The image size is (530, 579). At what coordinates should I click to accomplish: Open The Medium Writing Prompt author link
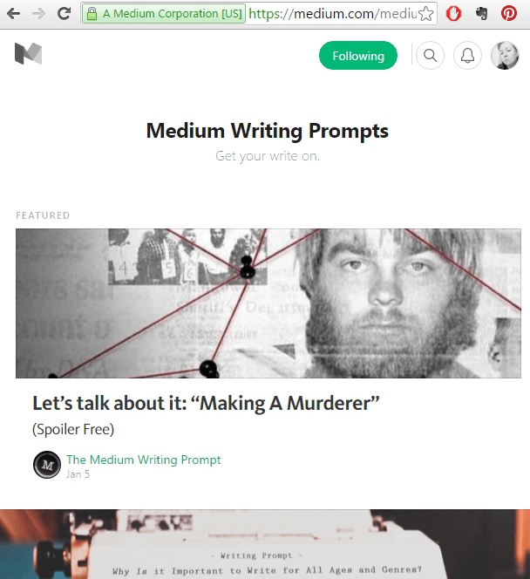[144, 460]
